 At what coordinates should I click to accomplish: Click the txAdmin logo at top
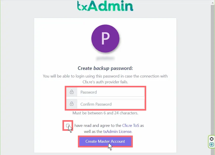point(105,6)
